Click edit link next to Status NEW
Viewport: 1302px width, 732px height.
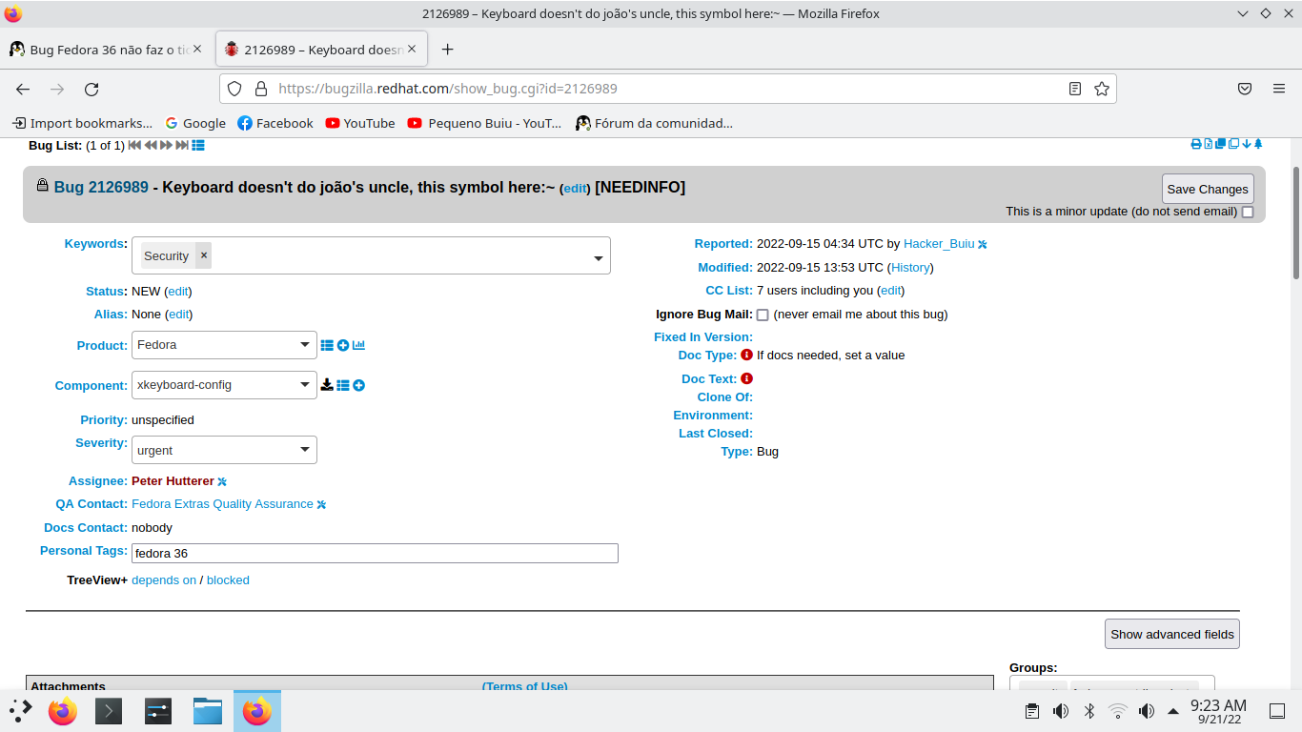178,292
